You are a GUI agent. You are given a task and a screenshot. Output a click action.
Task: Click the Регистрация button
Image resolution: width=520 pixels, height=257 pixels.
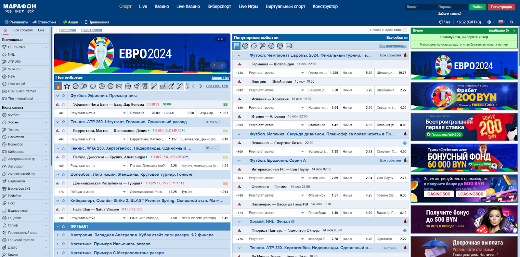(501, 7)
